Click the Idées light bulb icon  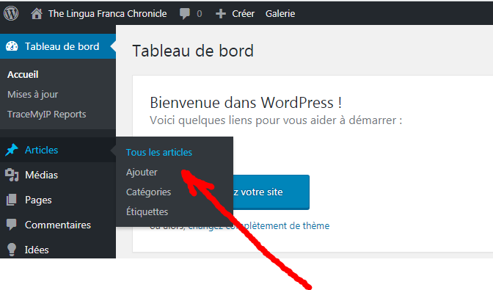[12, 250]
